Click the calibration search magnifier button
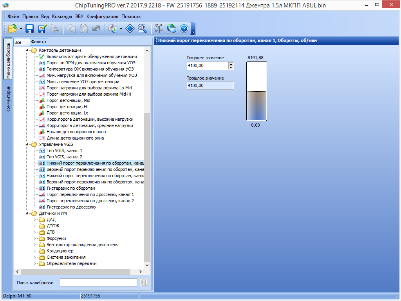The image size is (401, 301). click(x=144, y=283)
